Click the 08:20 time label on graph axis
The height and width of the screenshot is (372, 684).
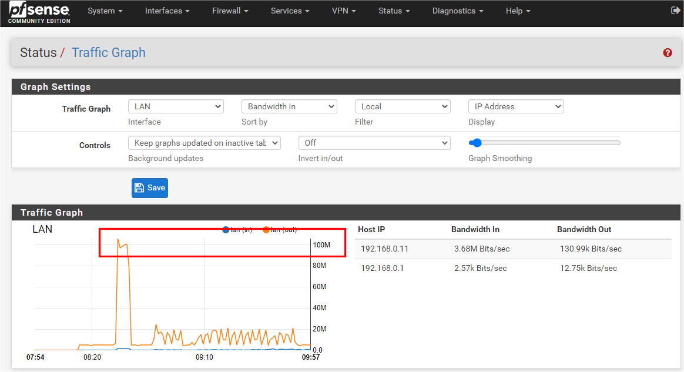(92, 357)
